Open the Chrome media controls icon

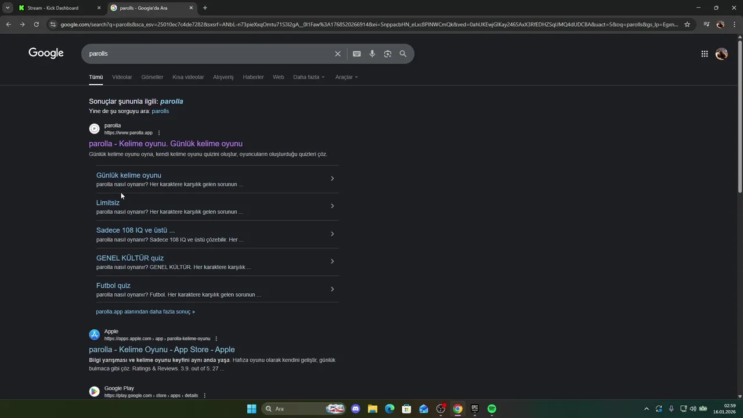pos(706,24)
